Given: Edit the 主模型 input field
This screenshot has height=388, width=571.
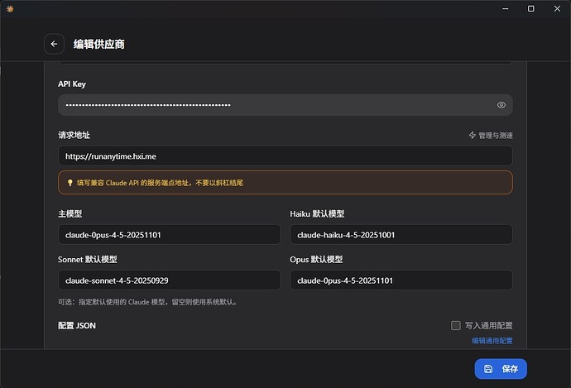Looking at the screenshot, I should pos(170,235).
